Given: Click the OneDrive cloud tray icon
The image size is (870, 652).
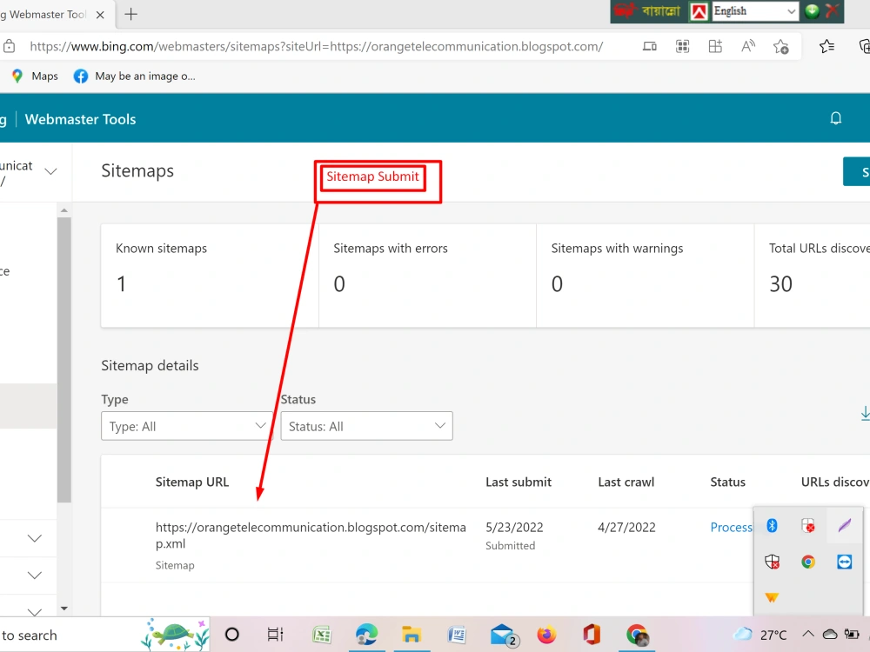Looking at the screenshot, I should 830,635.
